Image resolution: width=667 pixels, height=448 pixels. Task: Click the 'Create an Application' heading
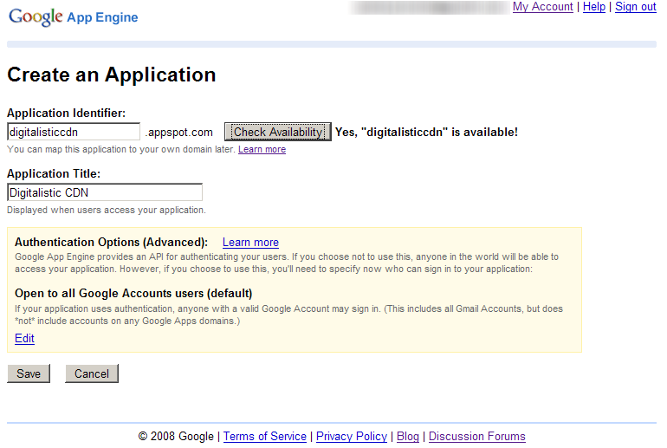tap(112, 75)
